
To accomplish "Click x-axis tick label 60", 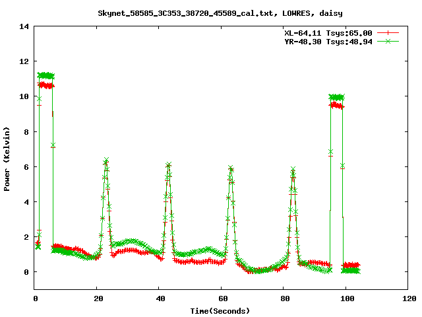I will coord(223,299).
